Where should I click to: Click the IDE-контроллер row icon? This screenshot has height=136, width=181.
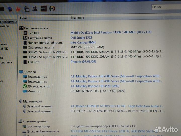coord(24,126)
